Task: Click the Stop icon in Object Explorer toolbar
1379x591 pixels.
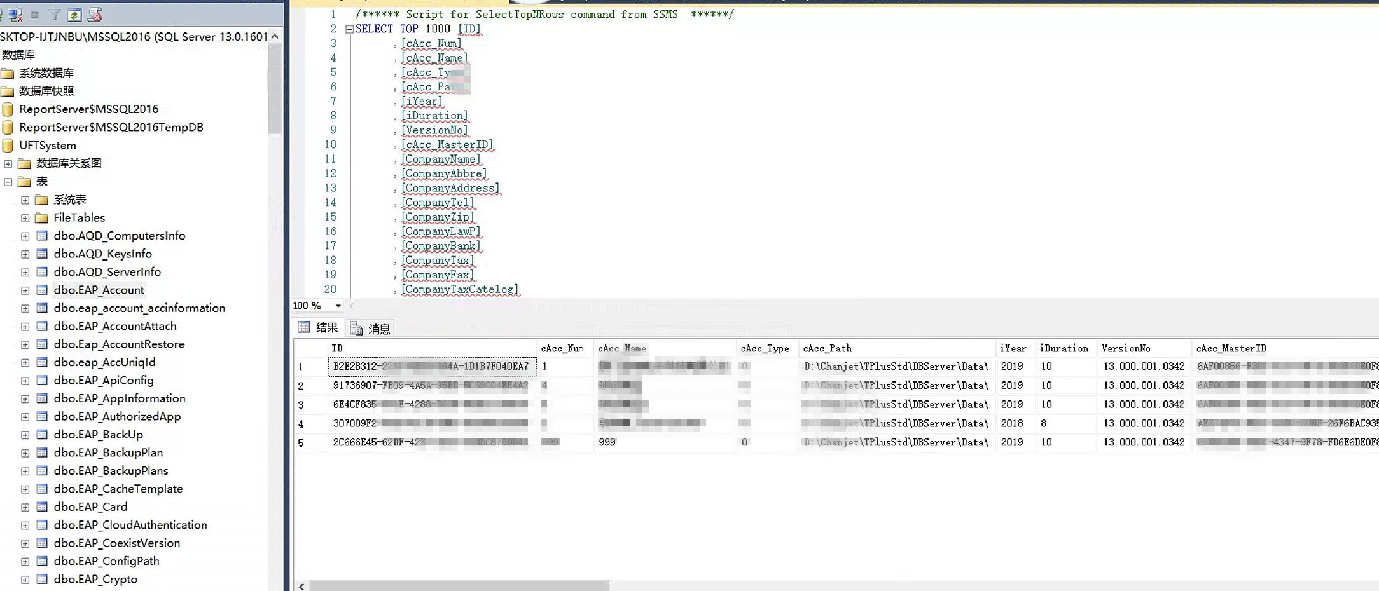Action: [35, 15]
